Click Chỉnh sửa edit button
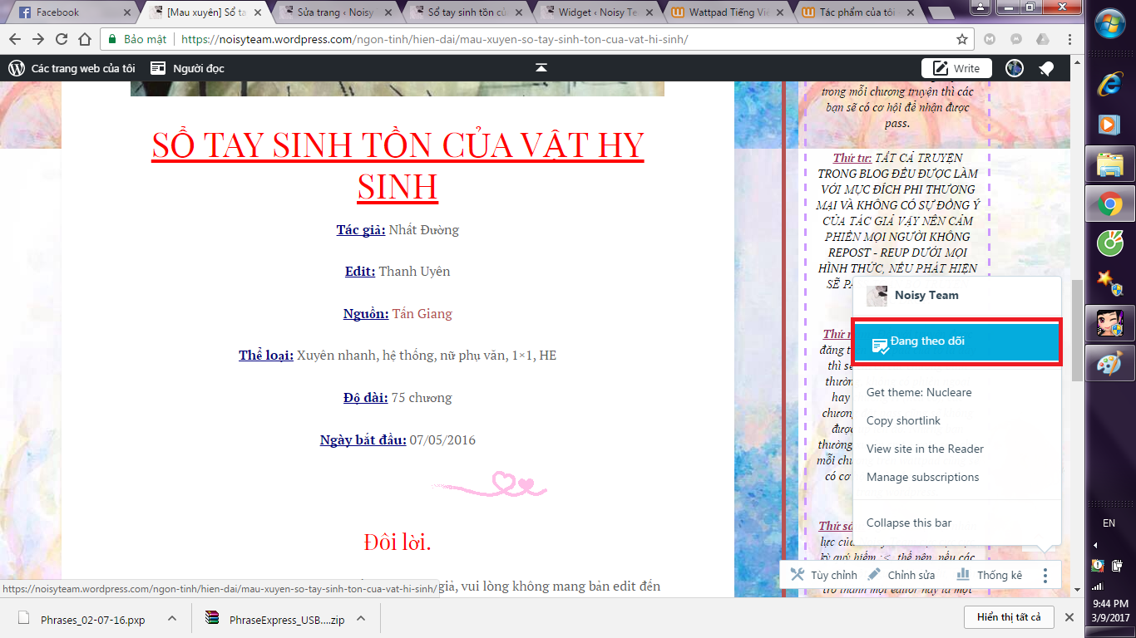This screenshot has height=638, width=1136. [x=901, y=575]
